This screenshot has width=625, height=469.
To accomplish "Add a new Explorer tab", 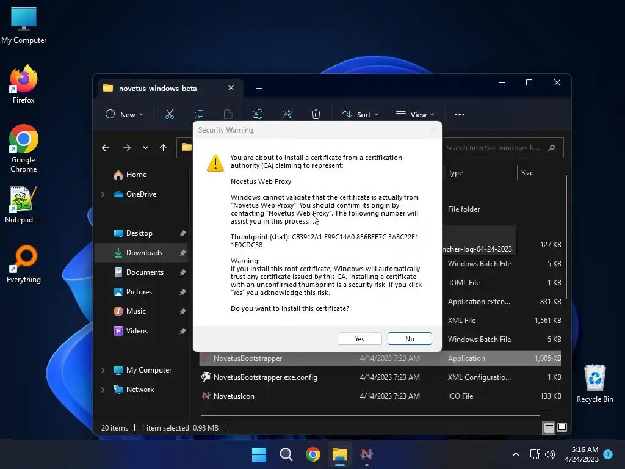I will tap(259, 88).
